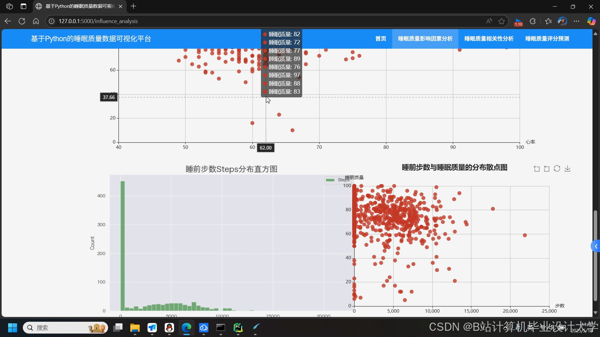The width and height of the screenshot is (600, 337).
Task: Open browser extensions puzzle icon
Action: (x=533, y=21)
